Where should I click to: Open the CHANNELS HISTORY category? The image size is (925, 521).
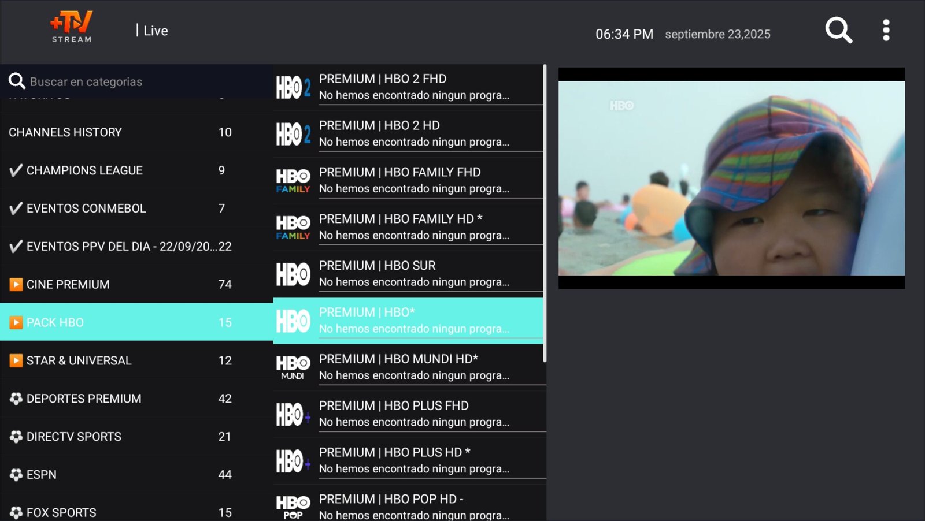point(65,132)
